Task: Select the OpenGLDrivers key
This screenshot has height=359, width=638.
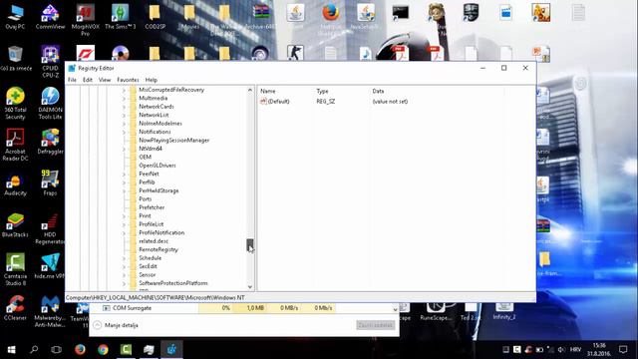Action: [158, 166]
